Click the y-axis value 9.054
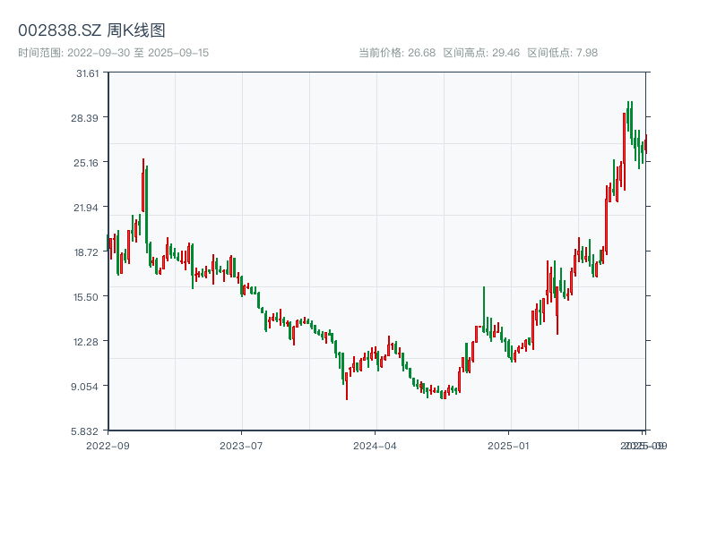 click(x=84, y=387)
